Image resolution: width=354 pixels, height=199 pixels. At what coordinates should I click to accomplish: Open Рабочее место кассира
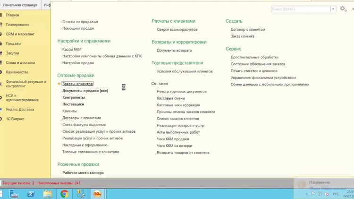(x=83, y=173)
